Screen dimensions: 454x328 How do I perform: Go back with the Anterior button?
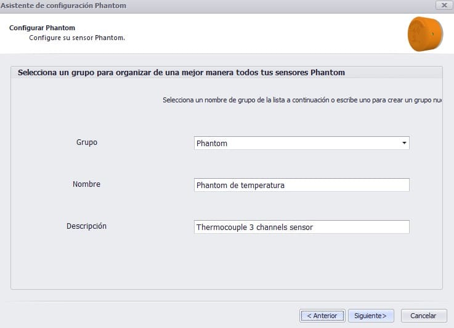coord(322,316)
